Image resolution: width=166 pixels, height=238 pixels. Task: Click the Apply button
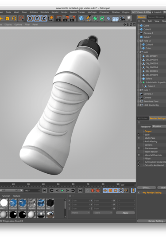click(x=125, y=213)
